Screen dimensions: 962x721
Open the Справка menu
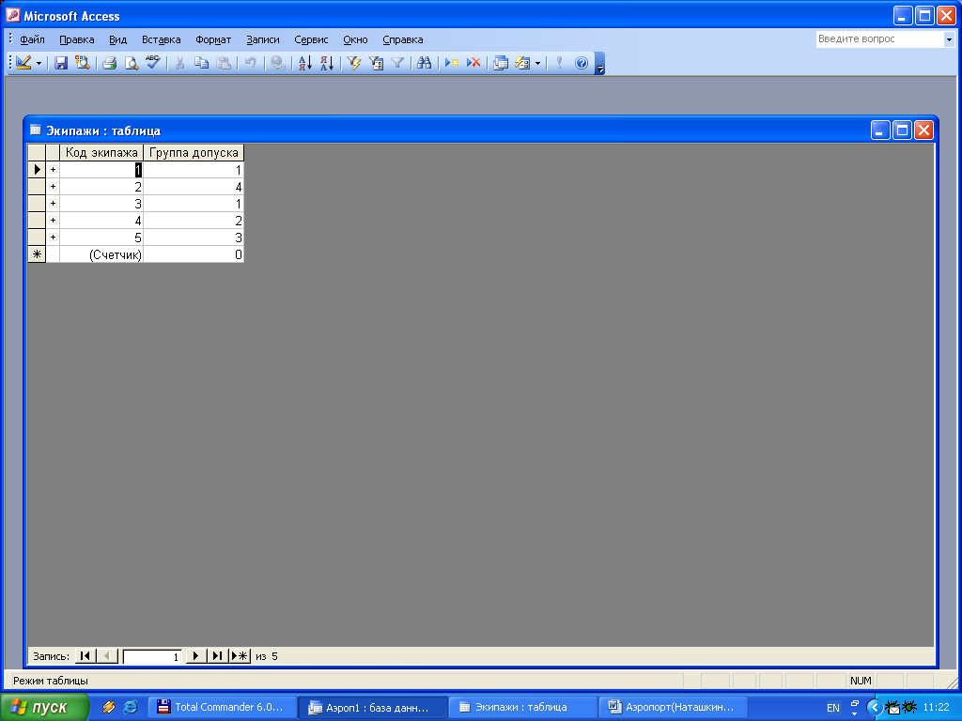pos(402,39)
